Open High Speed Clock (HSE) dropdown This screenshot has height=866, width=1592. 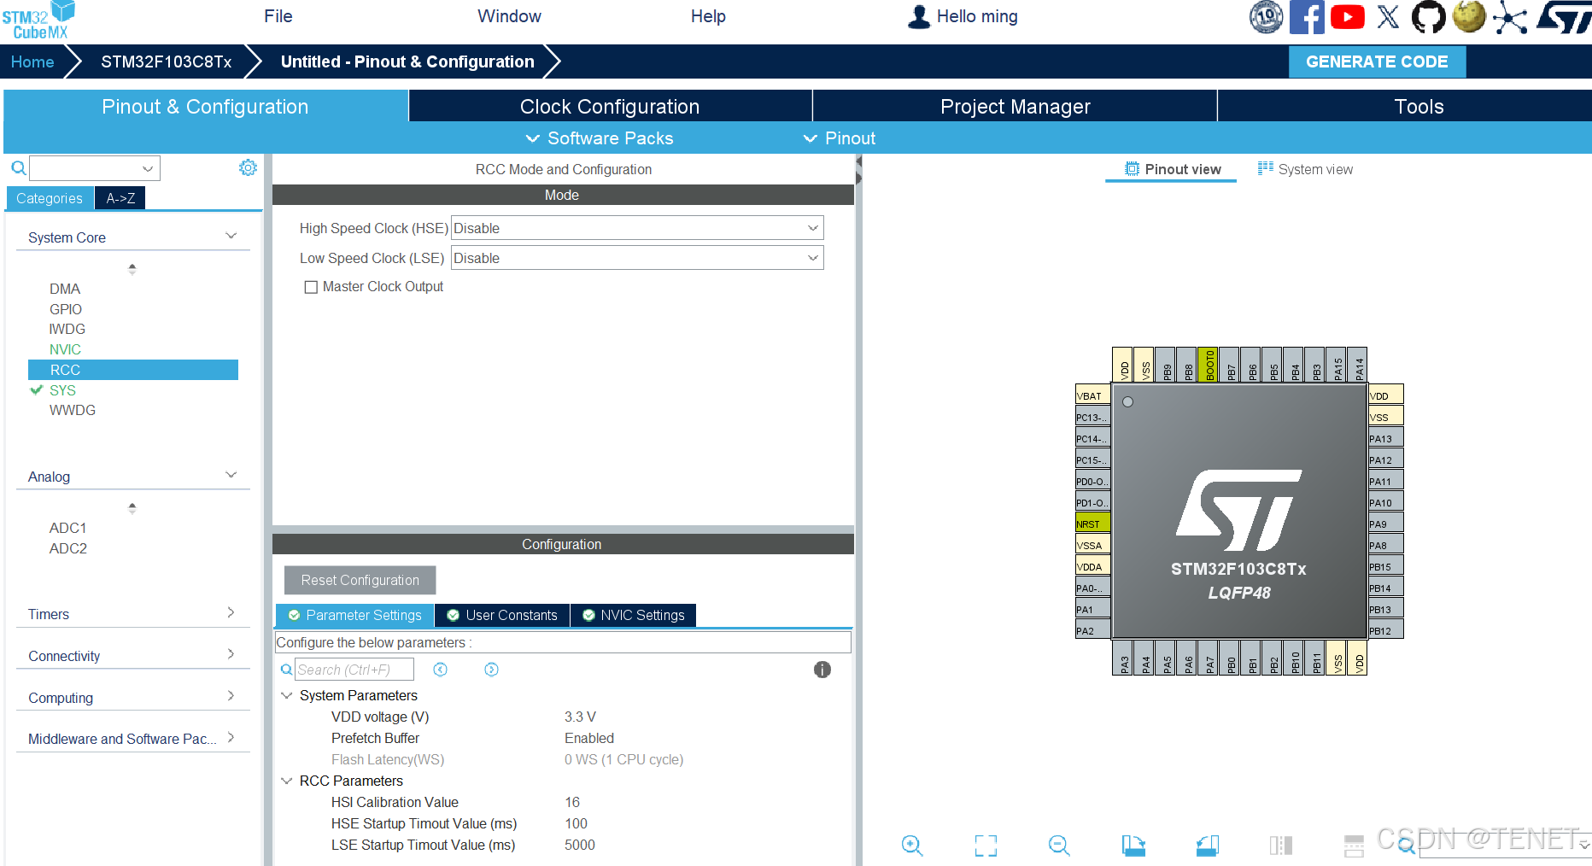637,228
